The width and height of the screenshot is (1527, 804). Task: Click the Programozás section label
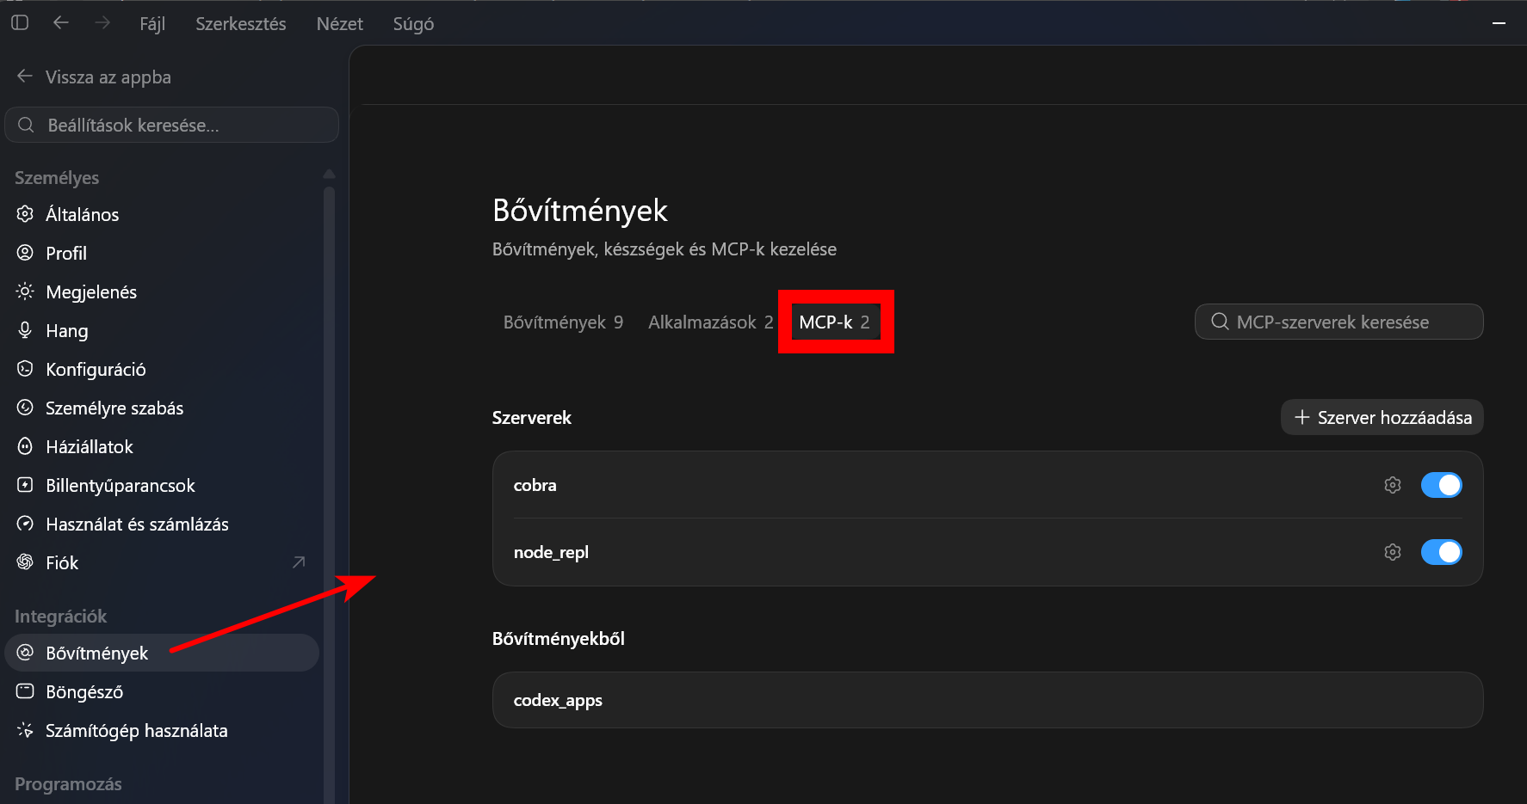[68, 784]
